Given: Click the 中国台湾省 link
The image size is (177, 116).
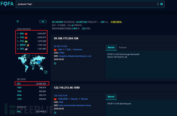Looking at the screenshot, I should pos(63,99).
